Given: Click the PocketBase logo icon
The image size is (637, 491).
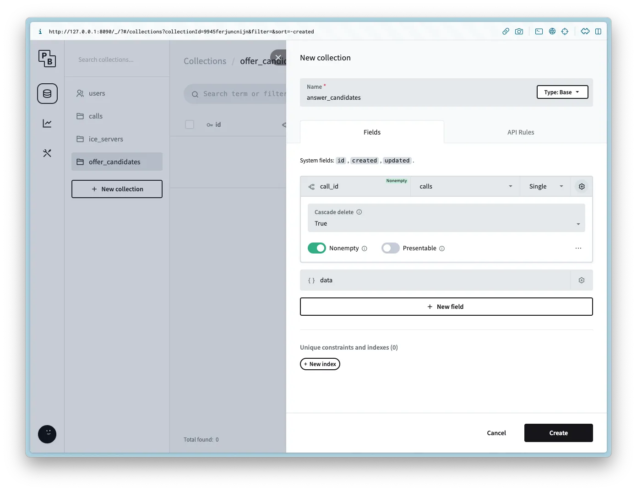Looking at the screenshot, I should [x=47, y=59].
